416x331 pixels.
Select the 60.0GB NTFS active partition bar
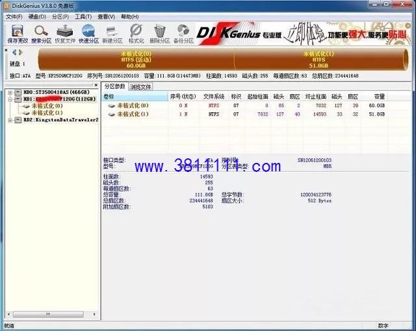pos(136,60)
